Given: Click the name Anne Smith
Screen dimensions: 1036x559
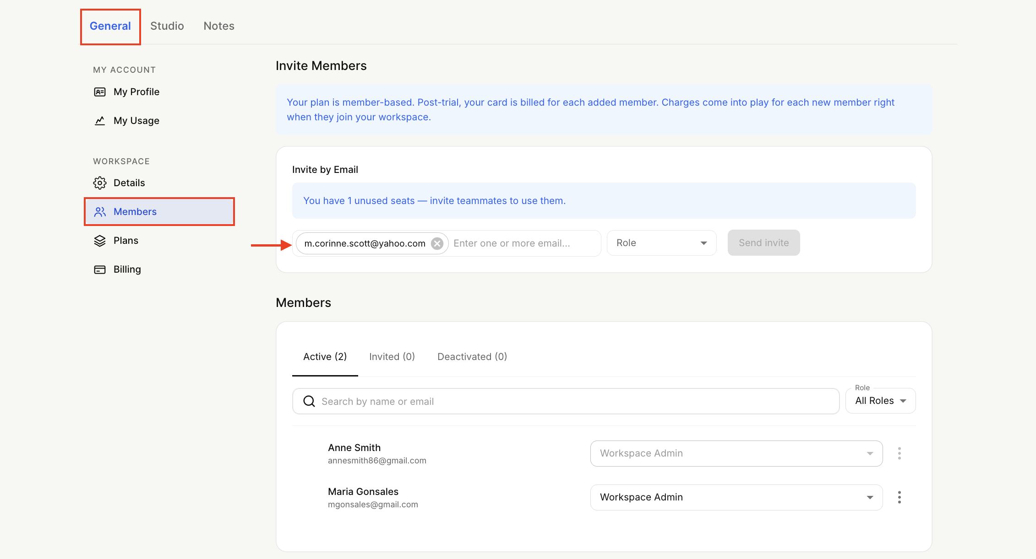Looking at the screenshot, I should click(354, 448).
